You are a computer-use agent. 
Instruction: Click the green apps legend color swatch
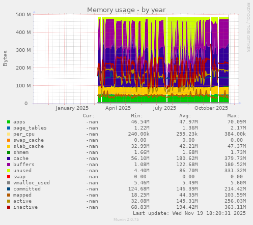[9, 122]
